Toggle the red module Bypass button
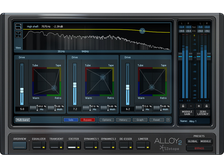This screenshot has width=224, height=168. 87,120
